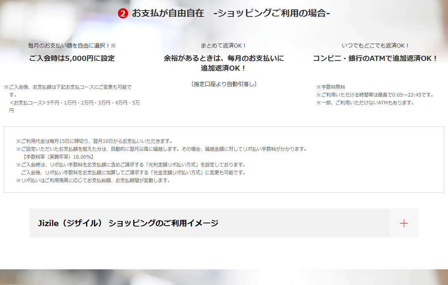Expand the Jizile ショッピングのご利用イメージ accordion
The width and height of the screenshot is (448, 285).
pos(224,223)
